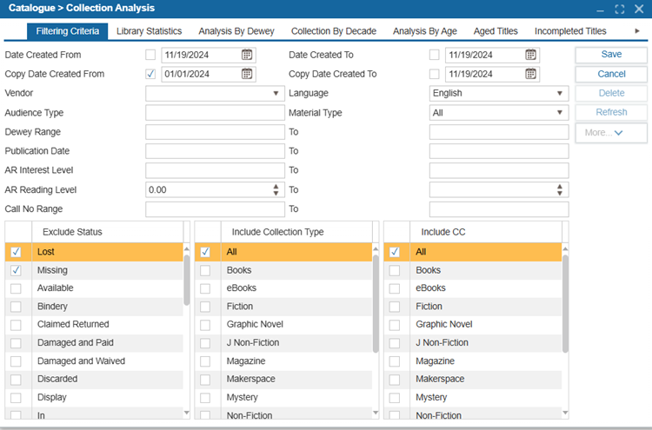The width and height of the screenshot is (652, 430).
Task: Uncheck Lost in Exclude Status
Action: pyautogui.click(x=16, y=252)
